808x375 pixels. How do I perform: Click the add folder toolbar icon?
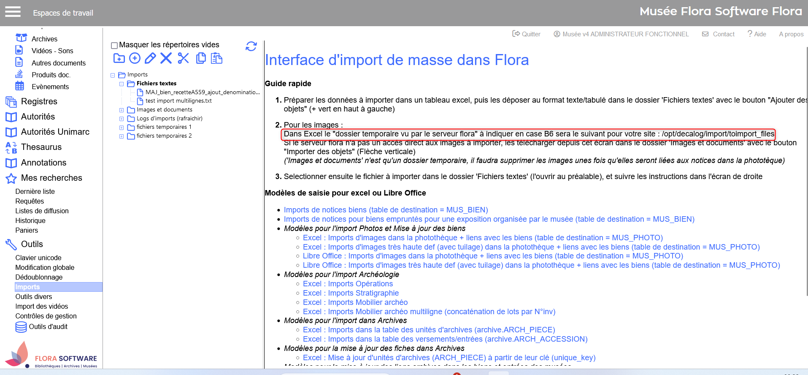click(x=119, y=58)
